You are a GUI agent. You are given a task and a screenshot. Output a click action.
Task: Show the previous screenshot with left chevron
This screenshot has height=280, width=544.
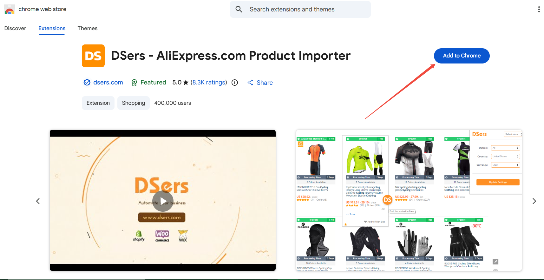pos(38,201)
